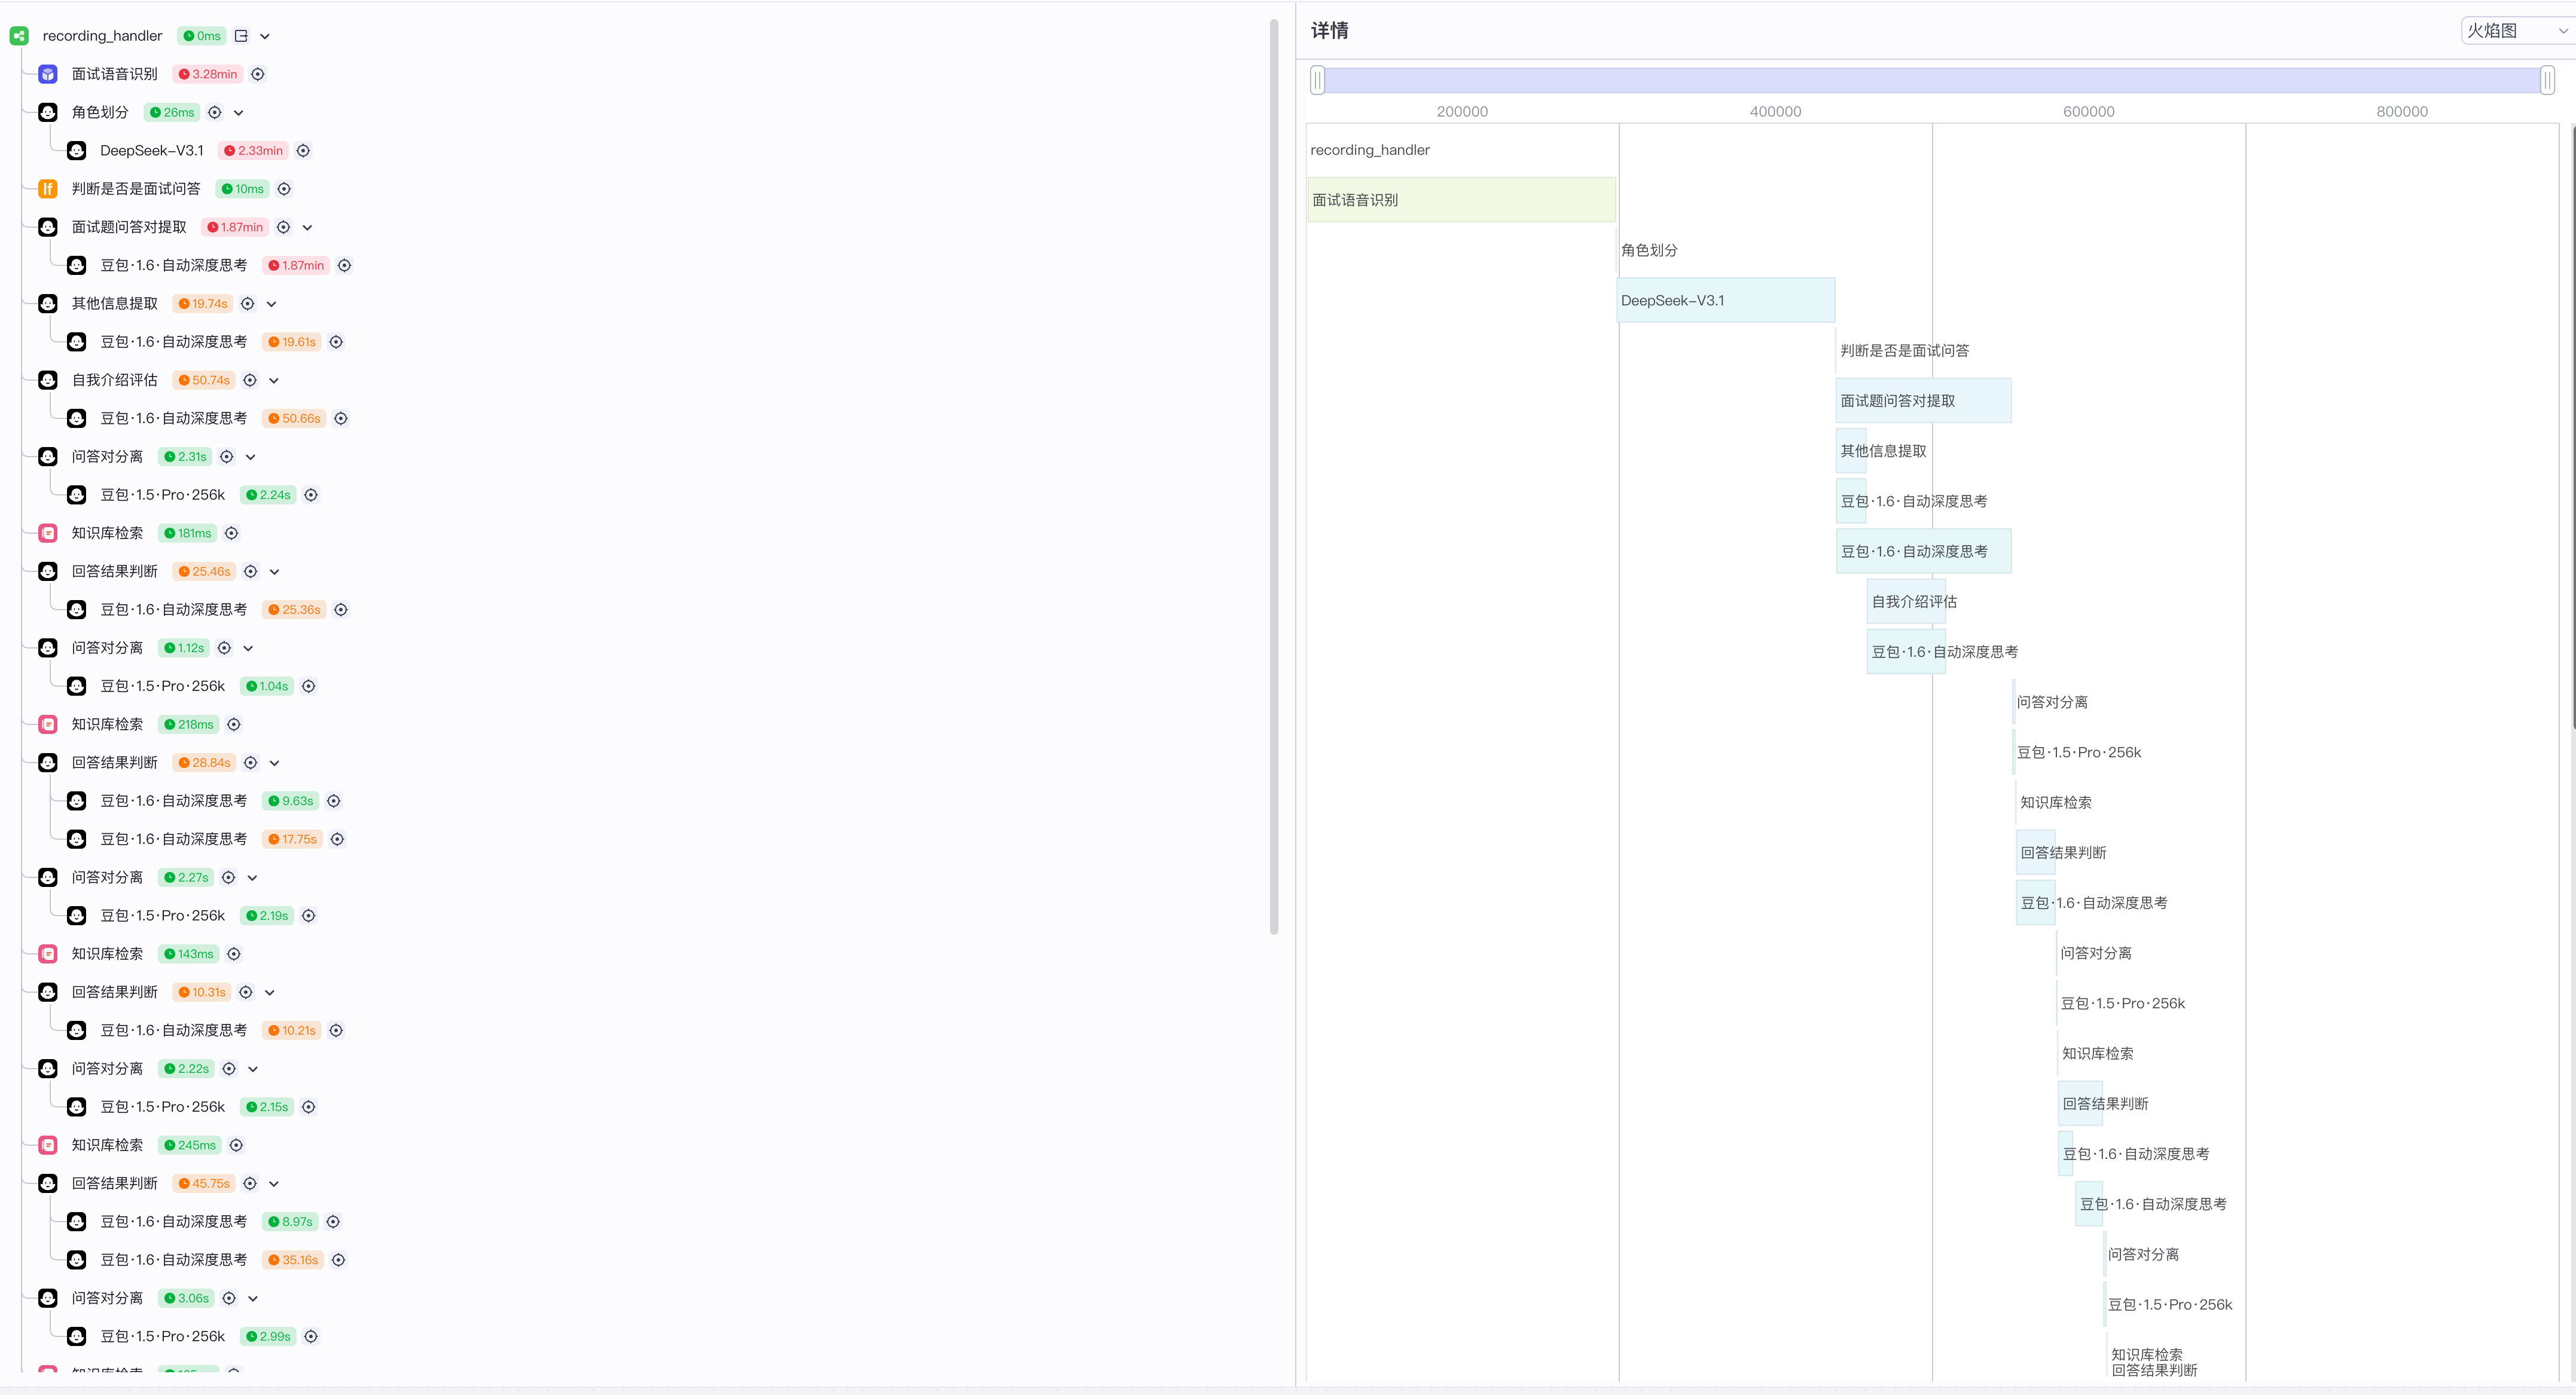This screenshot has width=2576, height=1395.
Task: Click the locate icon next to 其他信息提取
Action: coord(248,304)
